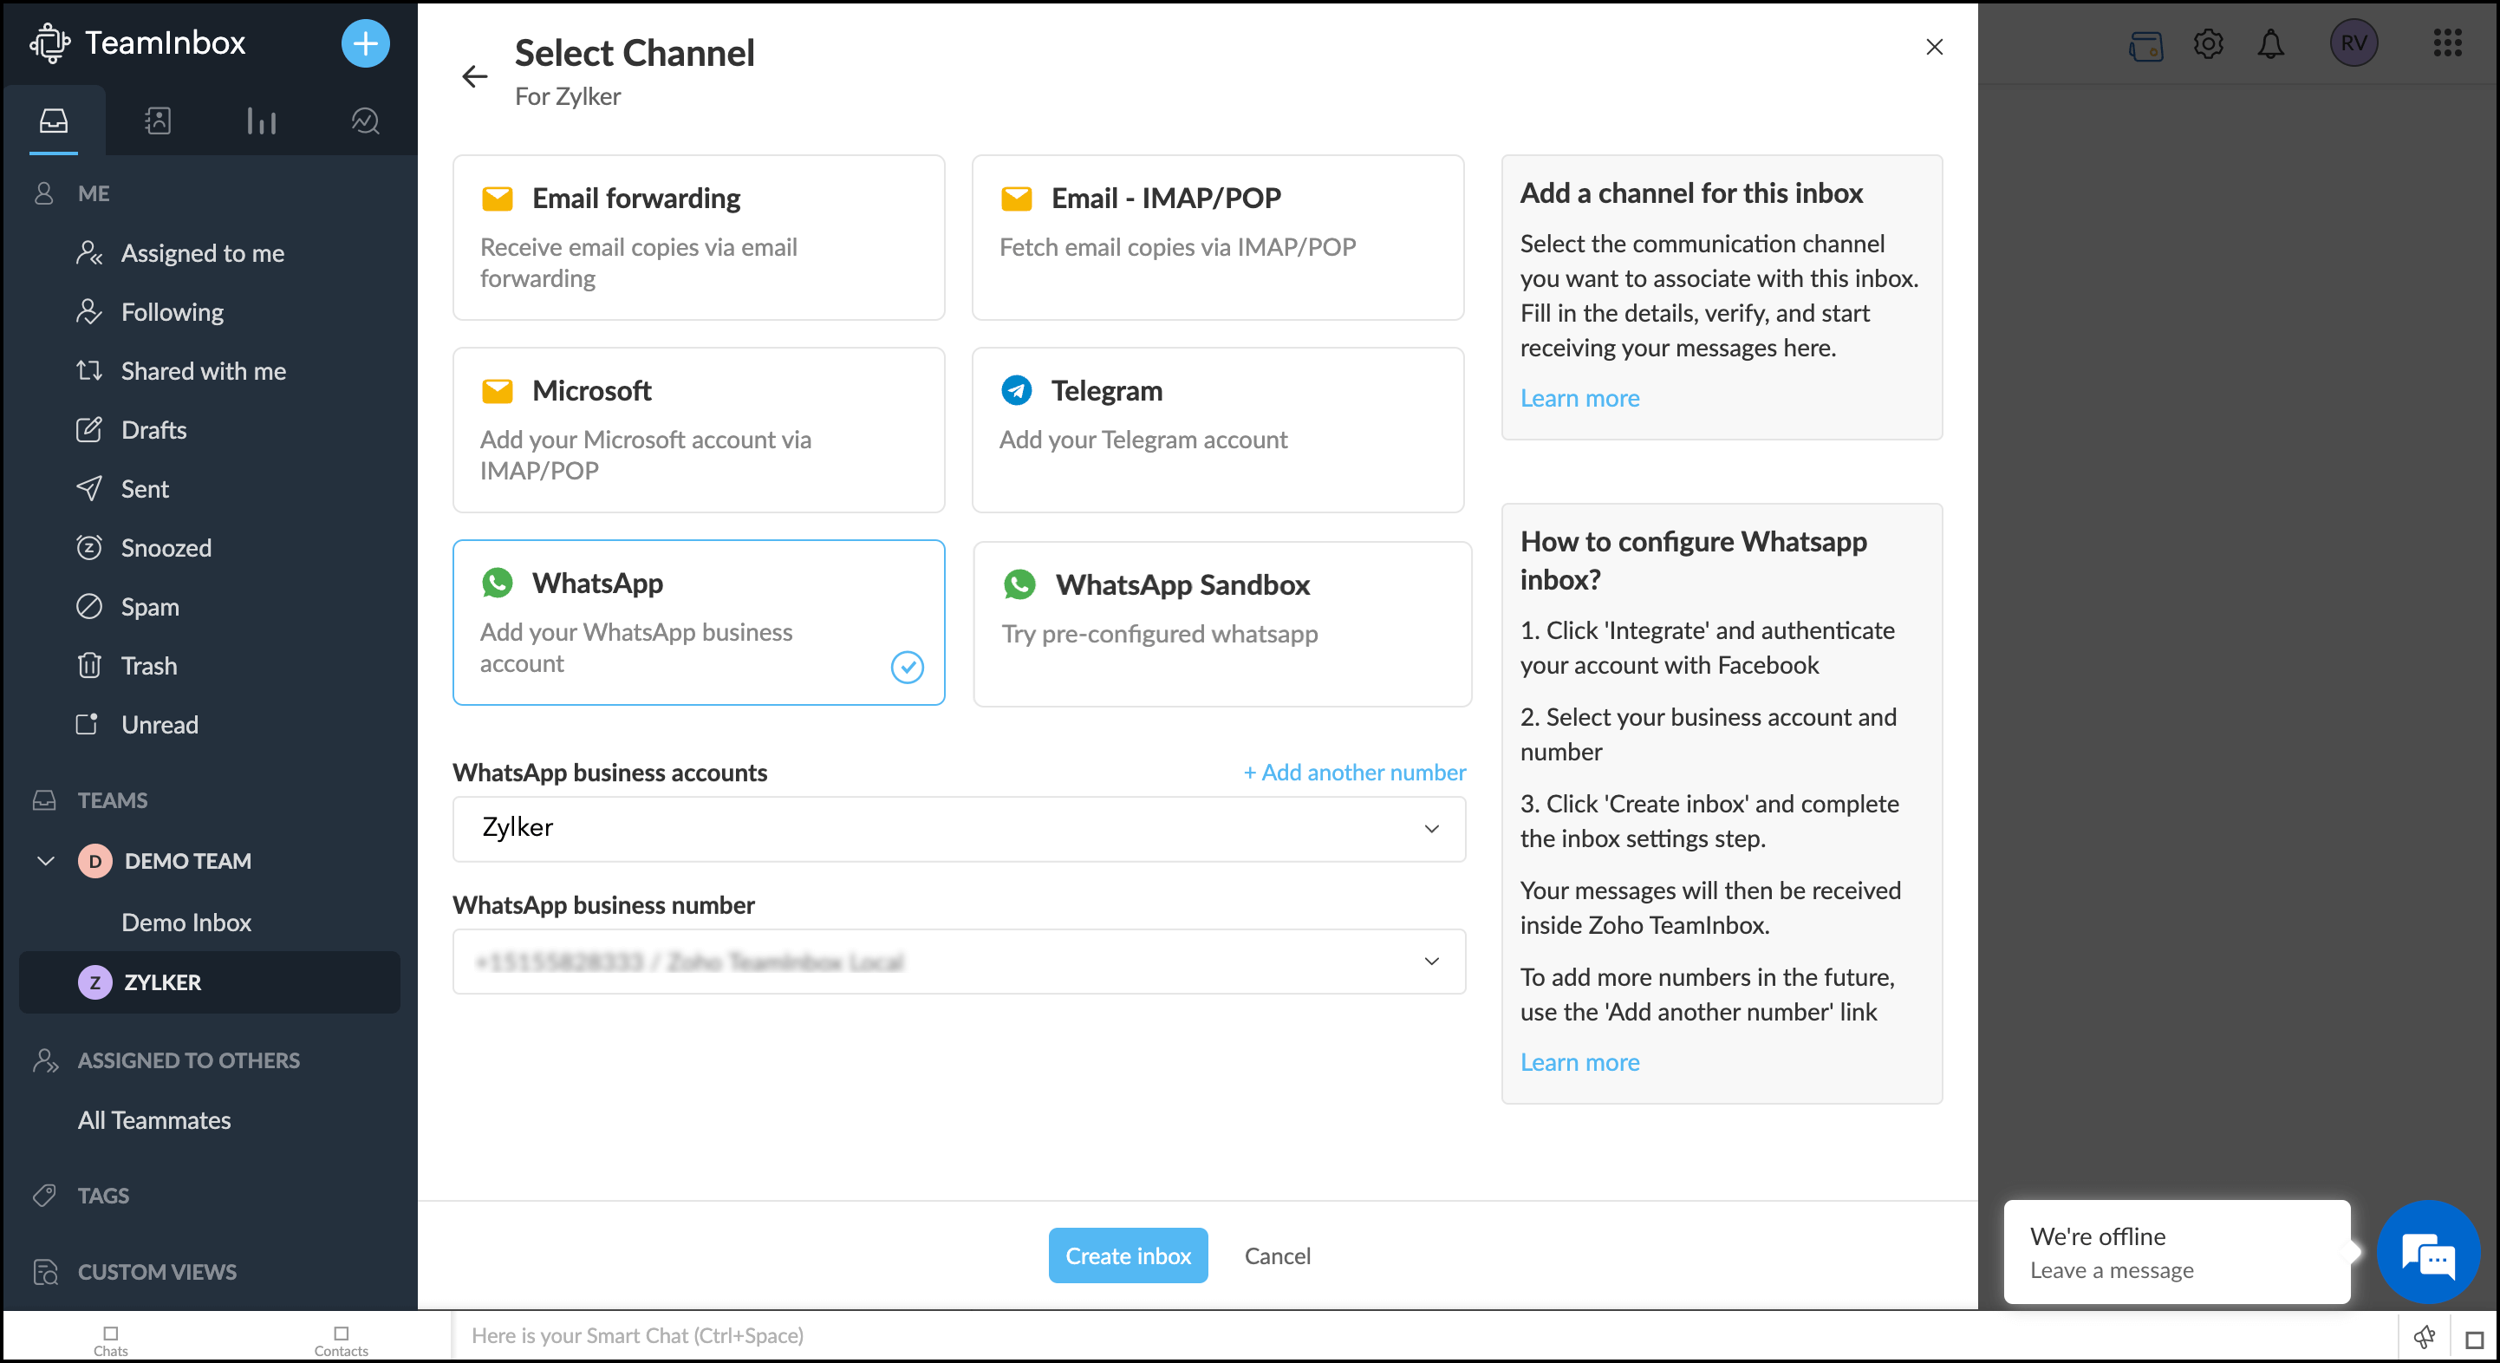
Task: Open the apps grid launcher icon
Action: (2446, 42)
